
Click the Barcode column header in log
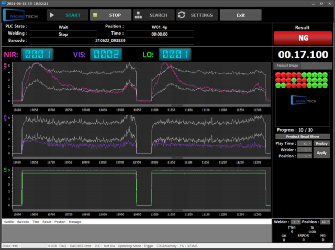coord(23,222)
